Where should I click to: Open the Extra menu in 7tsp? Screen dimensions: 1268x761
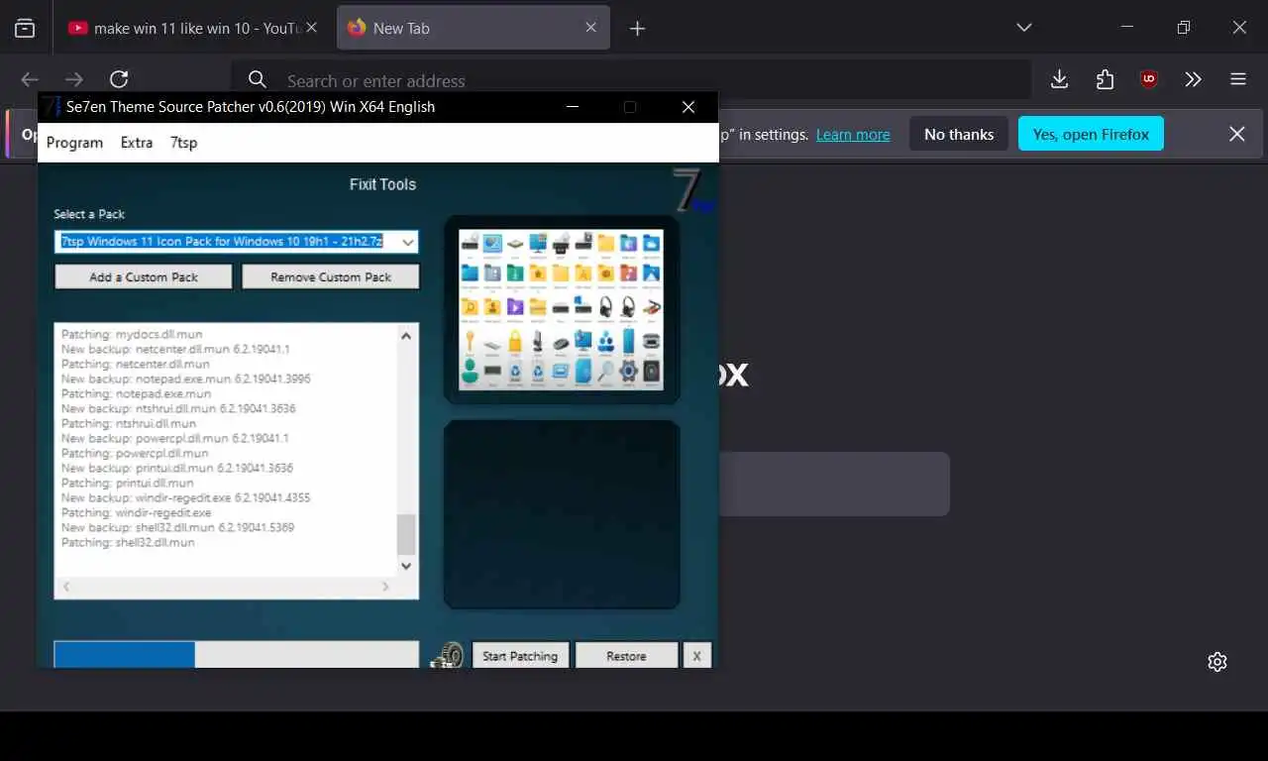[137, 143]
